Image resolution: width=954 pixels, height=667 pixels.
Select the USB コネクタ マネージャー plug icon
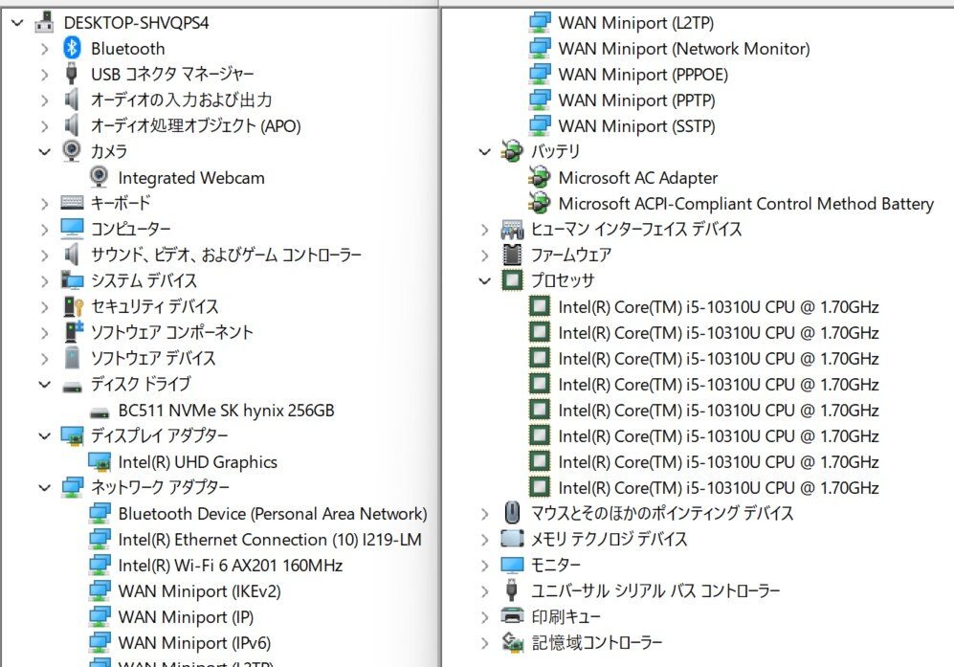(71, 74)
